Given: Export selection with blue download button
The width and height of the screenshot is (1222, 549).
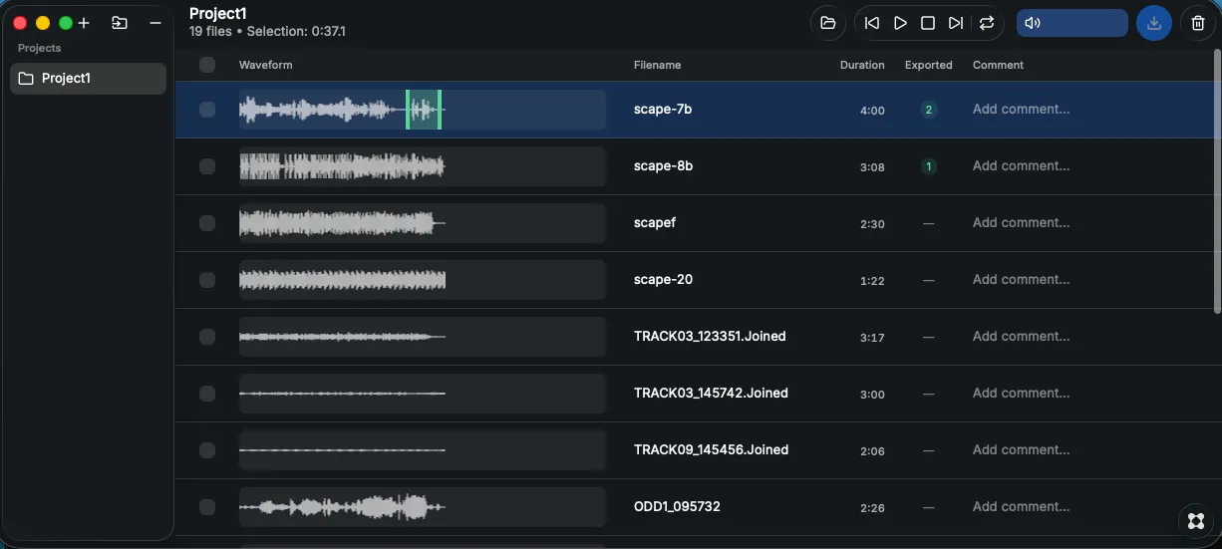Looking at the screenshot, I should point(1154,23).
